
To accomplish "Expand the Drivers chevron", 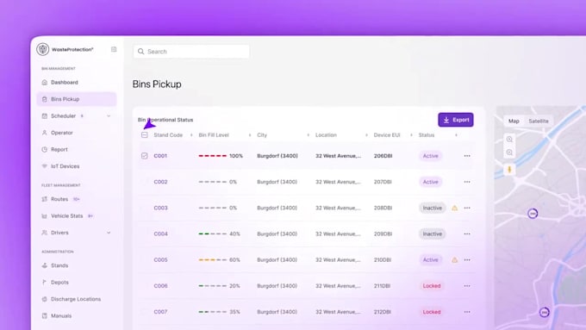I will (109, 233).
